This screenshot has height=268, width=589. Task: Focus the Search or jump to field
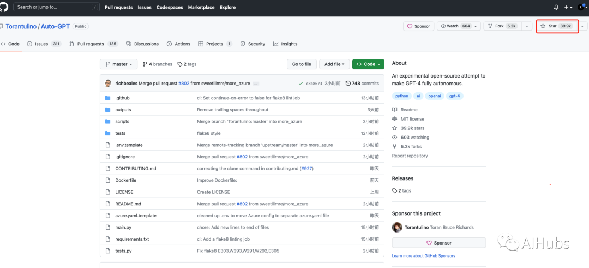[57, 7]
